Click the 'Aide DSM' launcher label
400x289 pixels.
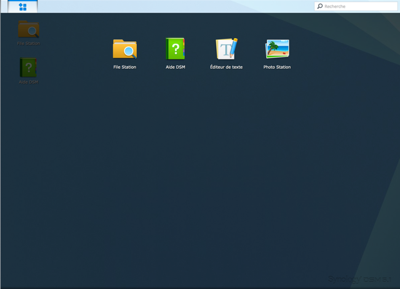[176, 67]
